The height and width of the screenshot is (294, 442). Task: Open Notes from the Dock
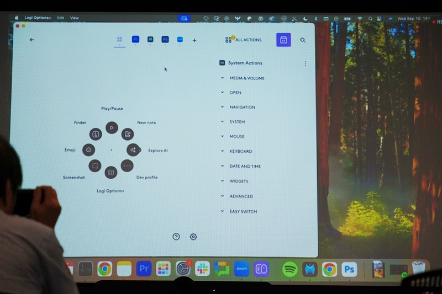coord(124,269)
